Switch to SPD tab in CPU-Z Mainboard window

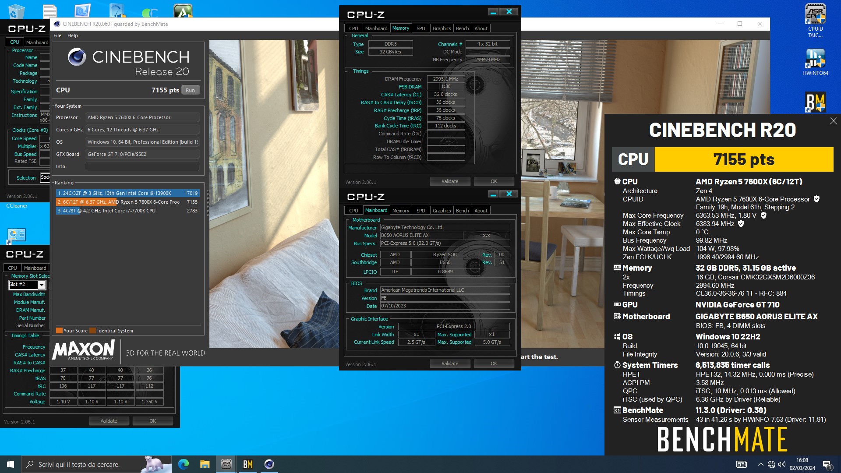[420, 211]
